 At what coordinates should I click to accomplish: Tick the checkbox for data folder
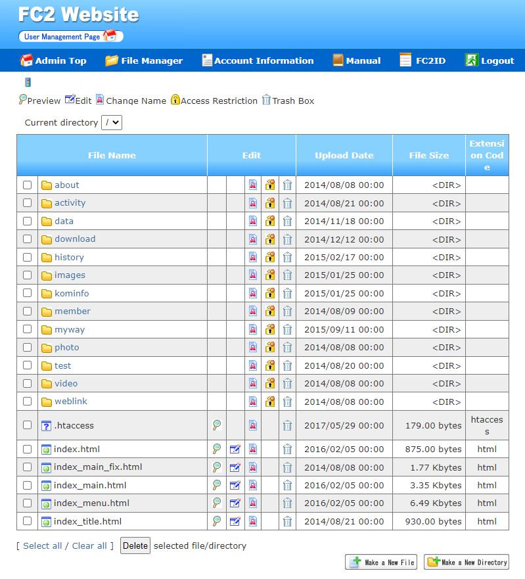[28, 221]
